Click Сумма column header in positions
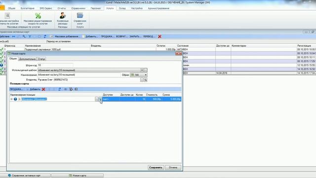This screenshot has height=178, width=316. 166,94
